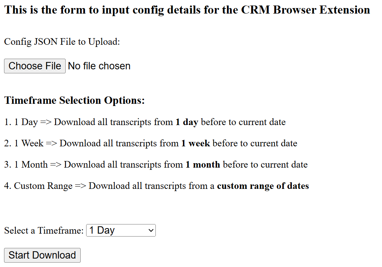The height and width of the screenshot is (267, 382).
Task: Click the bold '1 month' text
Action: [203, 165]
